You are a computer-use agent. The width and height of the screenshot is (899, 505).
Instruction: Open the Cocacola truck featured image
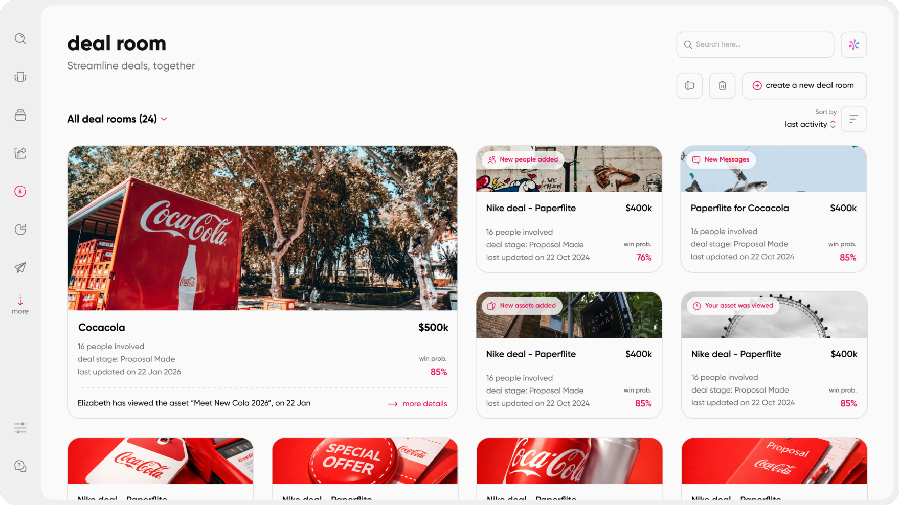[262, 228]
